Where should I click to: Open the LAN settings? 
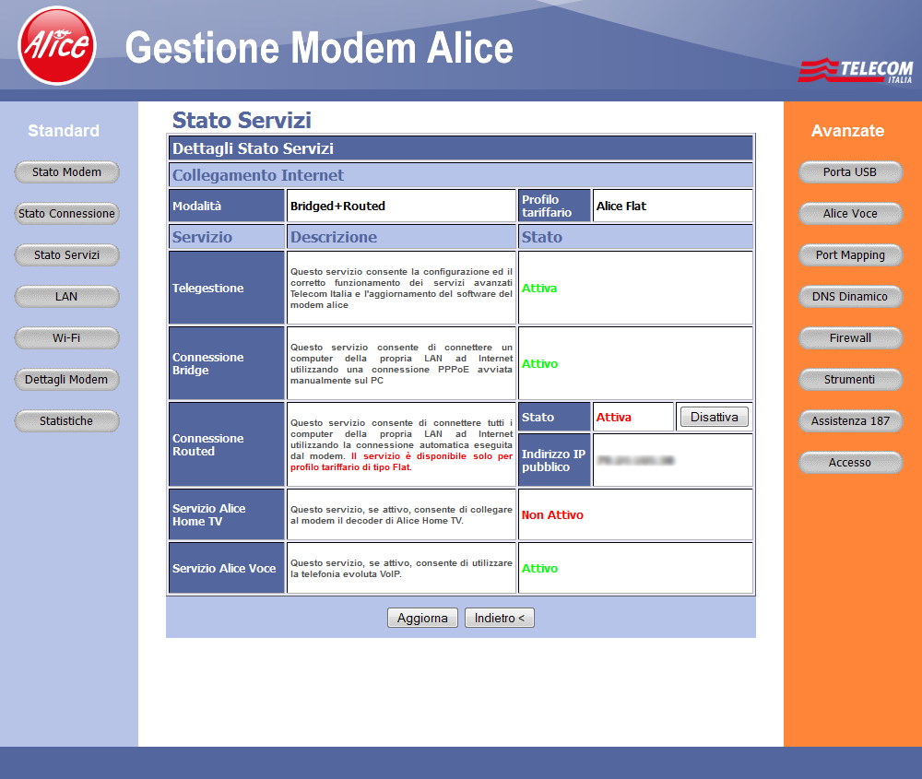[x=66, y=297]
